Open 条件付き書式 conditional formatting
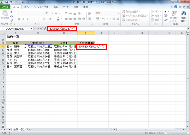The height and width of the screenshot is (135, 190). click(x=131, y=12)
